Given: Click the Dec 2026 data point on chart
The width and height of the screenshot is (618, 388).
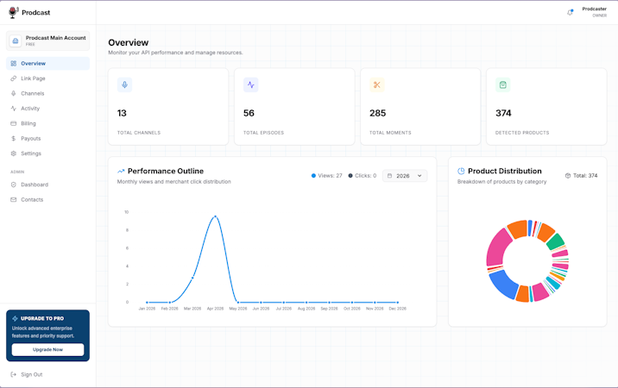Looking at the screenshot, I should pyautogui.click(x=397, y=303).
